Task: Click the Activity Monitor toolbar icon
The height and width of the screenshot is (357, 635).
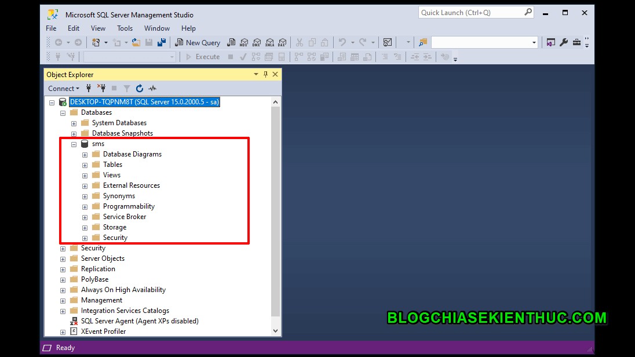Action: (388, 42)
